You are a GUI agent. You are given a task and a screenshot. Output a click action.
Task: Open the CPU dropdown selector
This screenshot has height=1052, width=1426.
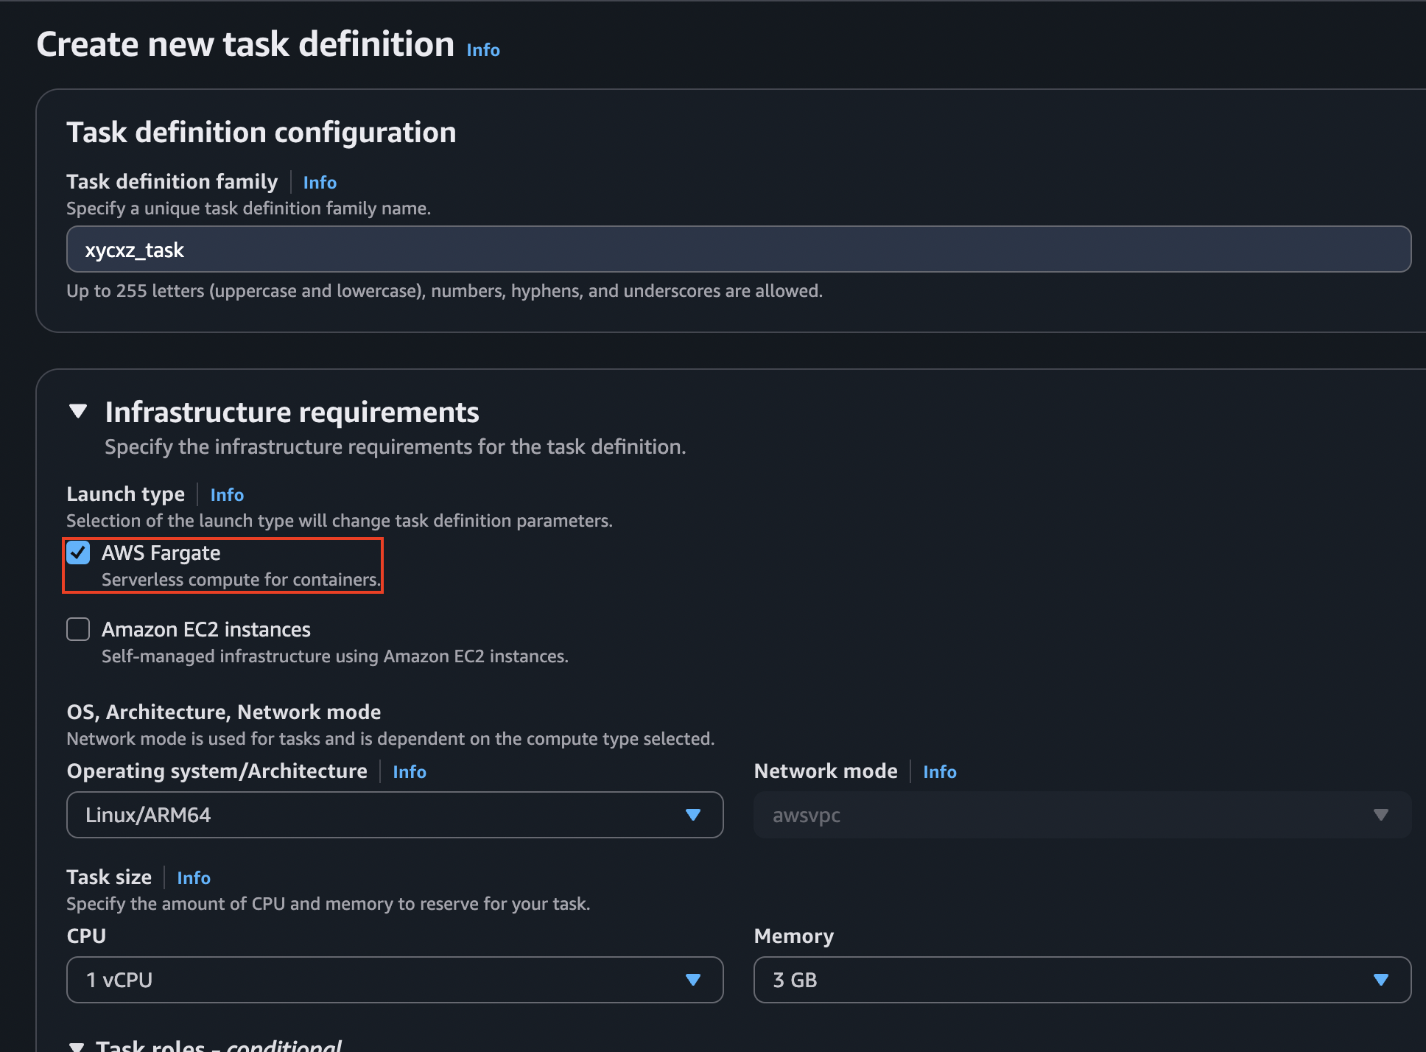(394, 980)
